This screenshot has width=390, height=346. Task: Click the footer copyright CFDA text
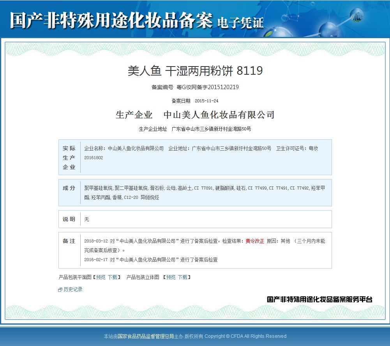pos(245,336)
